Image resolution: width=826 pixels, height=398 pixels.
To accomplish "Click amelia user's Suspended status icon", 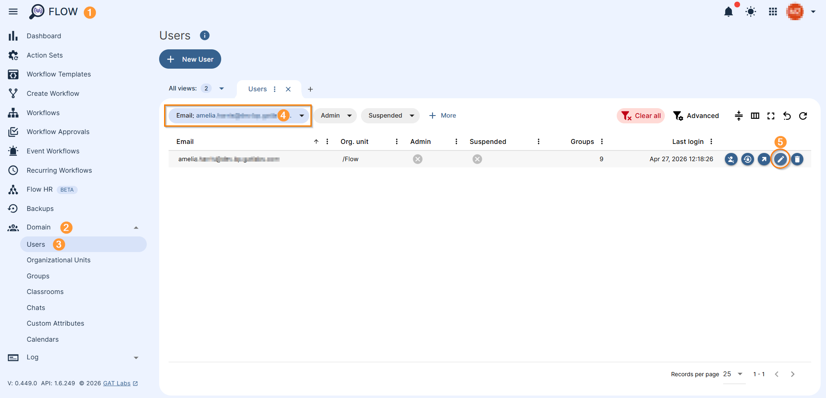I will [477, 159].
